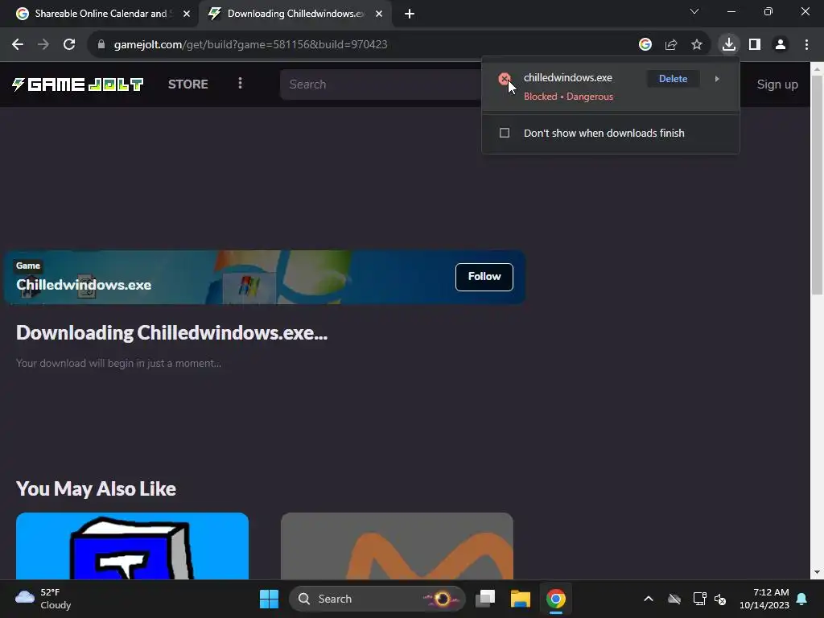Open the Chilledwindows.exe game title link
Viewport: 824px width, 618px height.
[84, 285]
